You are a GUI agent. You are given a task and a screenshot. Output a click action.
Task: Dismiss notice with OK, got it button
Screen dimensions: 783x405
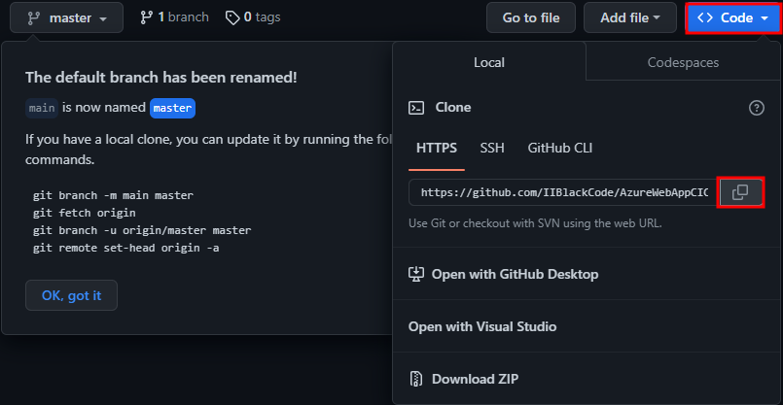click(71, 295)
